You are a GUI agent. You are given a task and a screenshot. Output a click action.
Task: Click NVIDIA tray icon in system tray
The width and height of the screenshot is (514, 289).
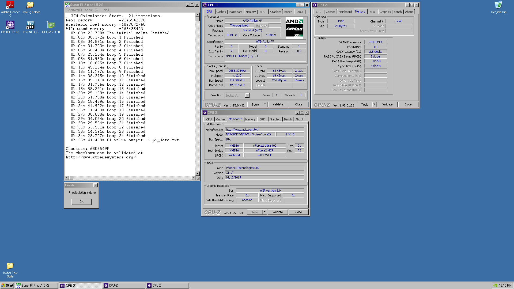495,286
